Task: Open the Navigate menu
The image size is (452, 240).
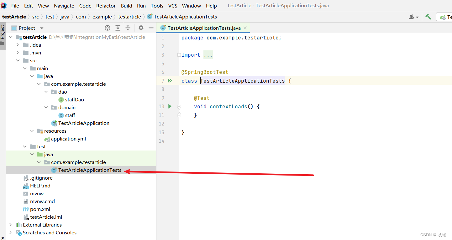Action: point(64,6)
